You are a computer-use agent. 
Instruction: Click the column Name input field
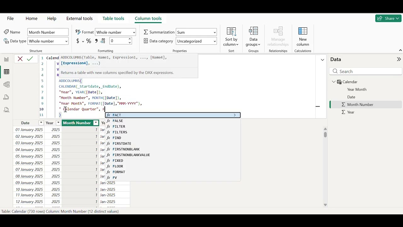pos(48,32)
